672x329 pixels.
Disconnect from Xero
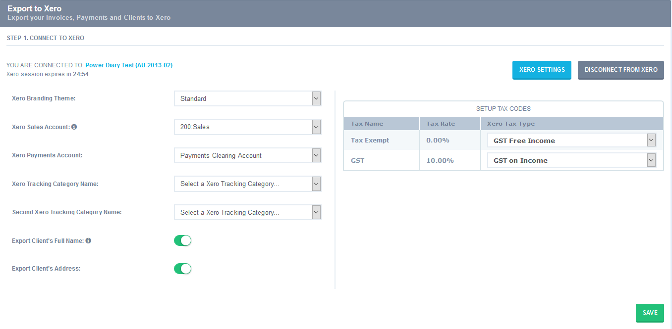pos(620,70)
